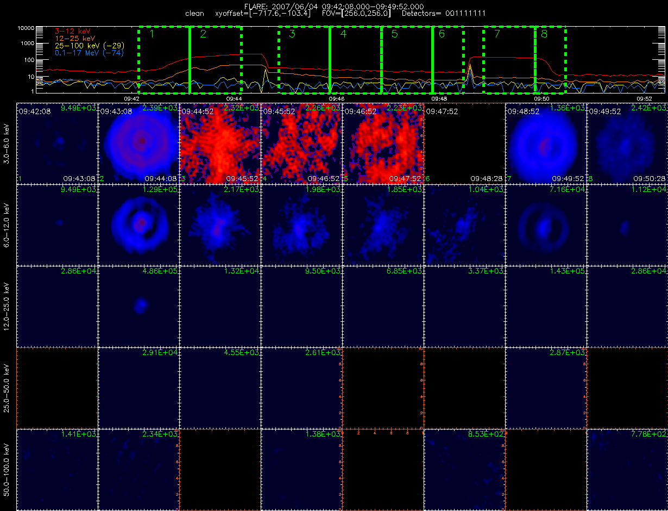This screenshot has width=668, height=511.
Task: Click the 50.0-100.0 keV row label
Action: click(8, 470)
